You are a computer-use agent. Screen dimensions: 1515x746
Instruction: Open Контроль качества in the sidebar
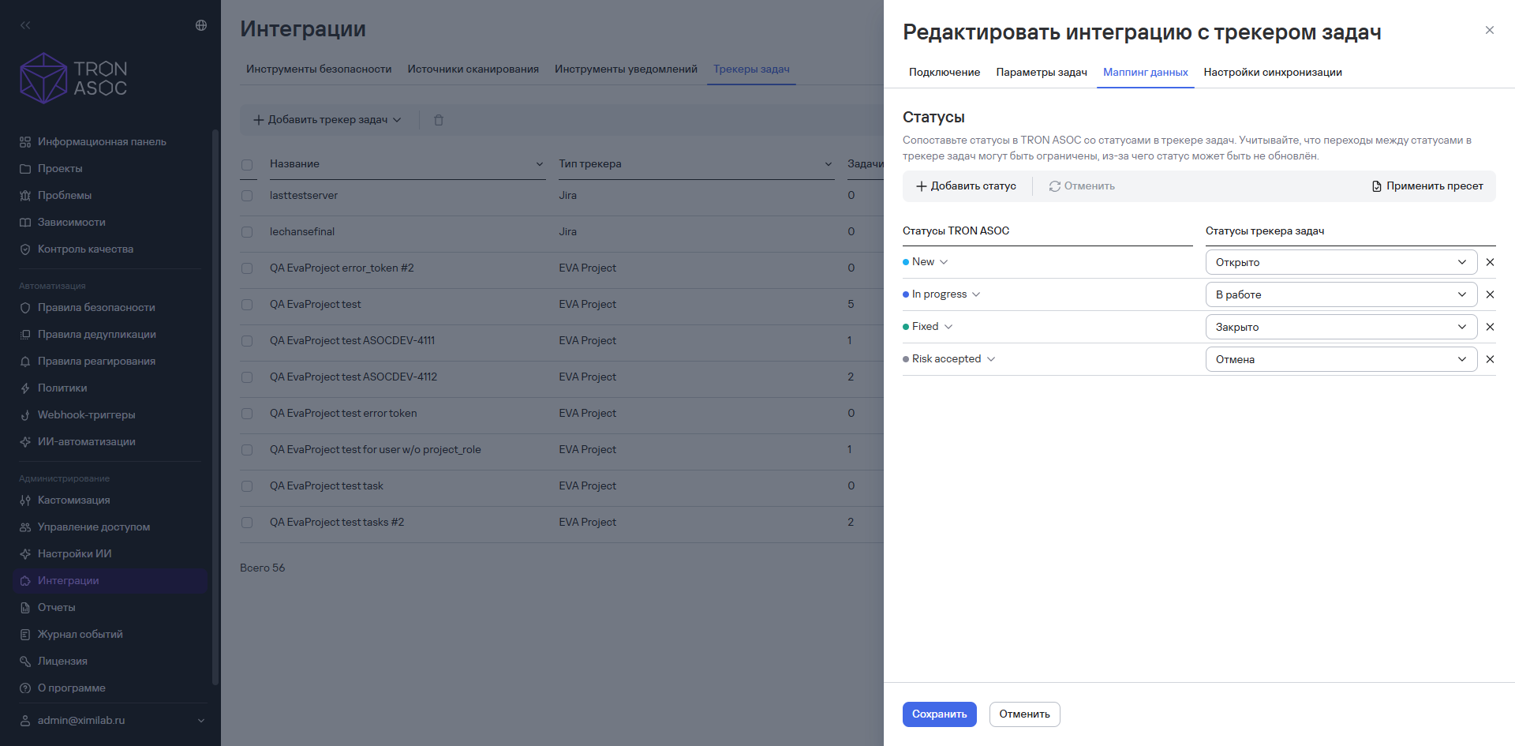[x=85, y=249]
